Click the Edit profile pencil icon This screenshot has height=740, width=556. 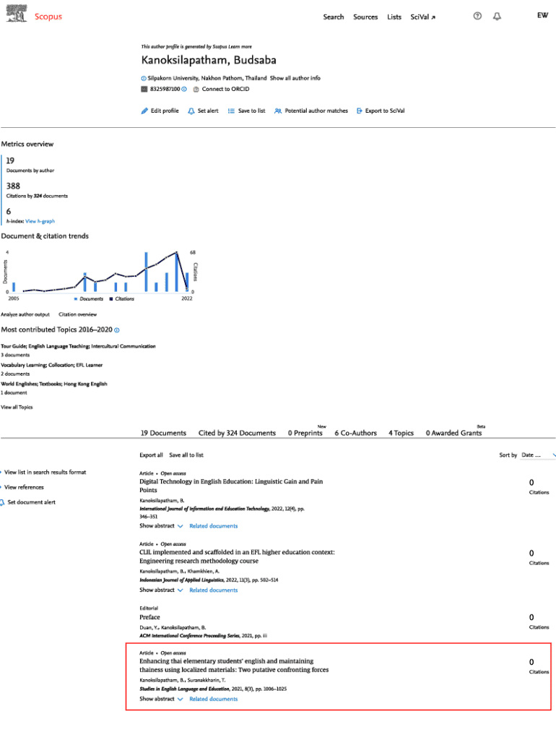144,111
